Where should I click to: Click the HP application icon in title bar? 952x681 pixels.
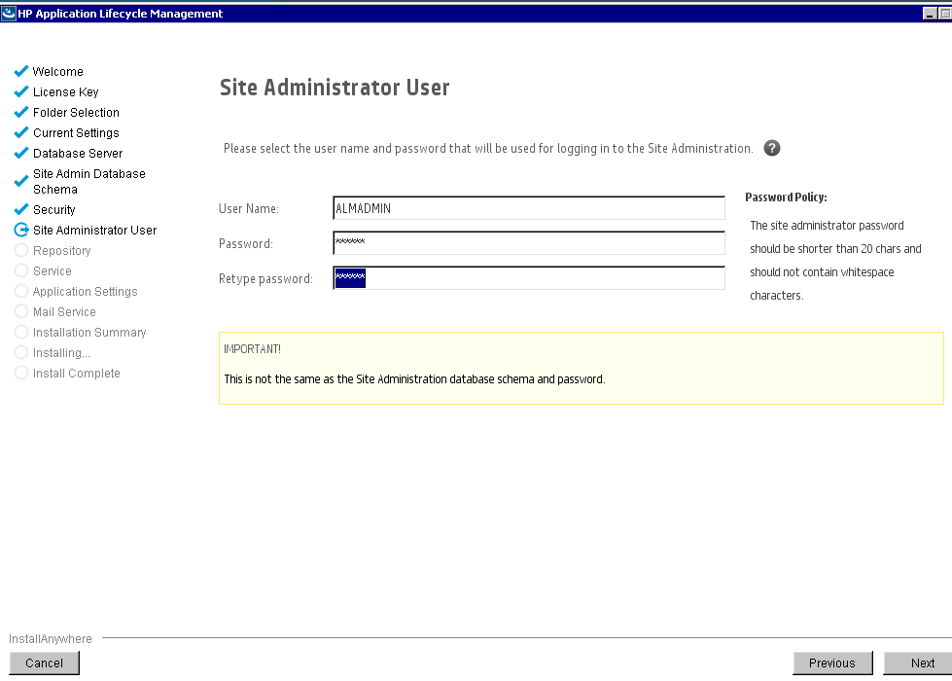9,14
